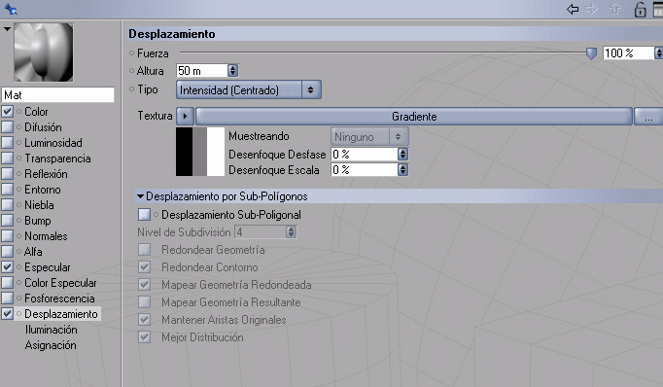Image resolution: width=663 pixels, height=387 pixels.
Task: Toggle Mapear Geometría Redondeada checkbox
Action: (144, 284)
